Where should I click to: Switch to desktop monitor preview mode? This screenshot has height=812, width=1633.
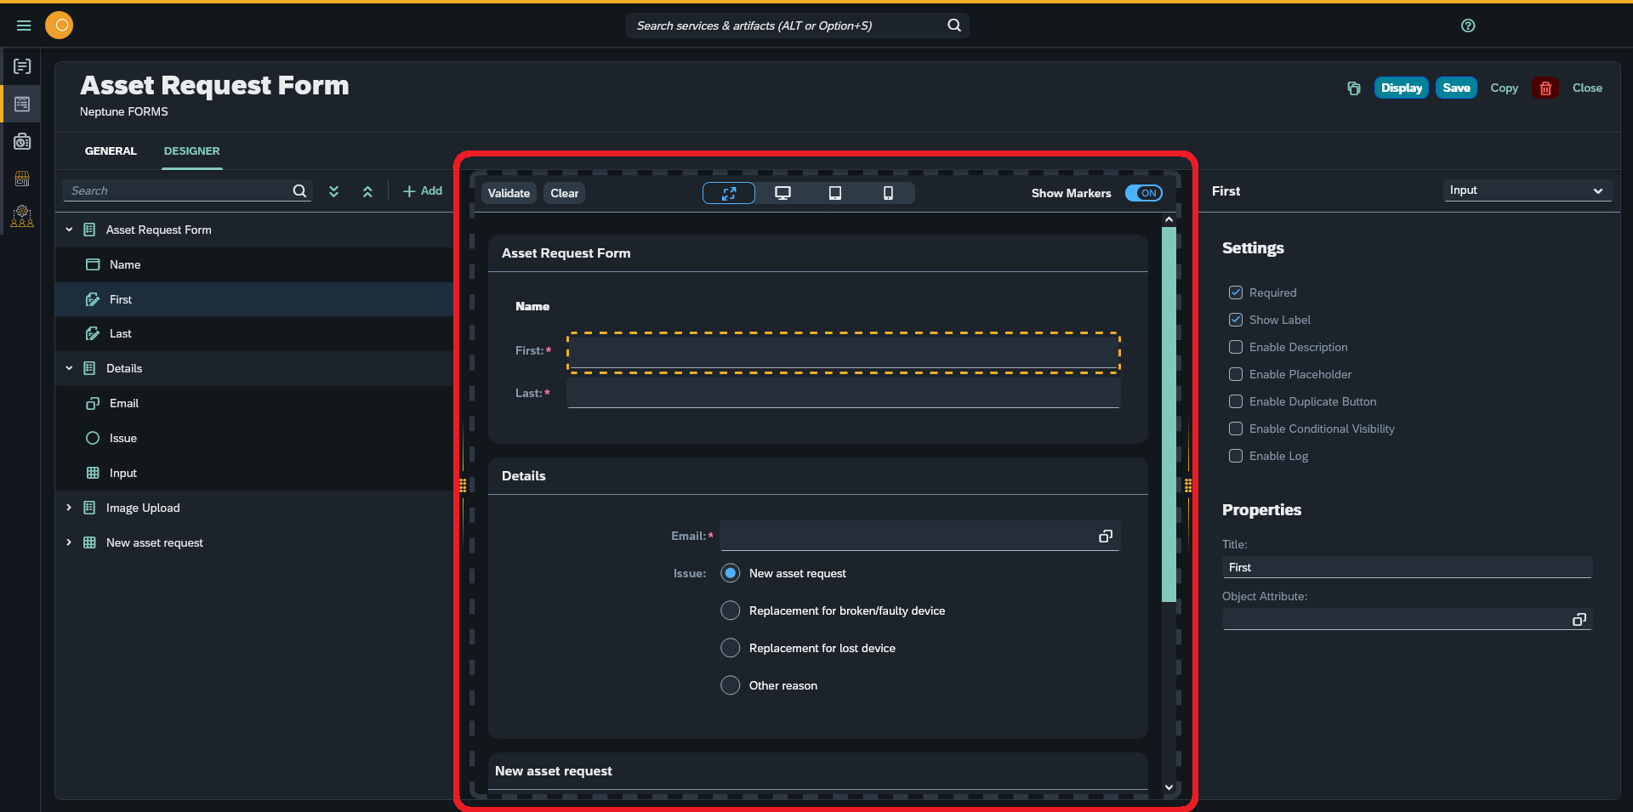click(x=782, y=193)
